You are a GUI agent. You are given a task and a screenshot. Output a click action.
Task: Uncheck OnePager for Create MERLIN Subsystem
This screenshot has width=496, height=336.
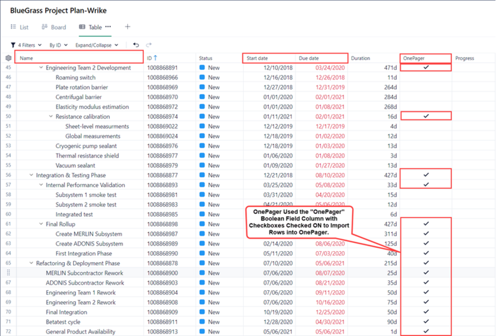pyautogui.click(x=426, y=234)
